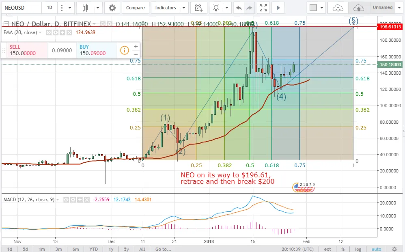Increase order quantity with plus button
The height and width of the screenshot is (252, 405).
pos(136,47)
